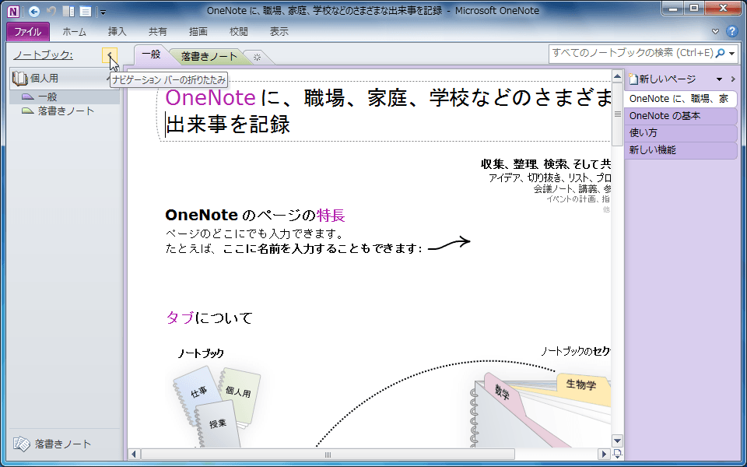Click the horizontal scrollbar right arrow
This screenshot has width=747, height=467.
(x=604, y=455)
